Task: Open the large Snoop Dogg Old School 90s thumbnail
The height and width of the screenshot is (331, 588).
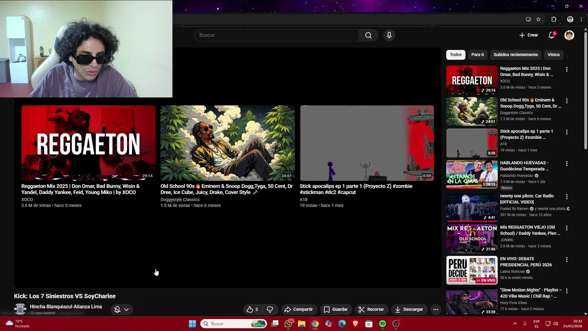Action: pos(227,143)
